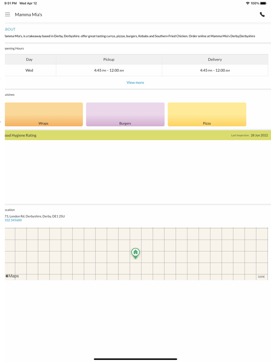Click the Wed pickup hours cell
271x362 pixels.
109,70
